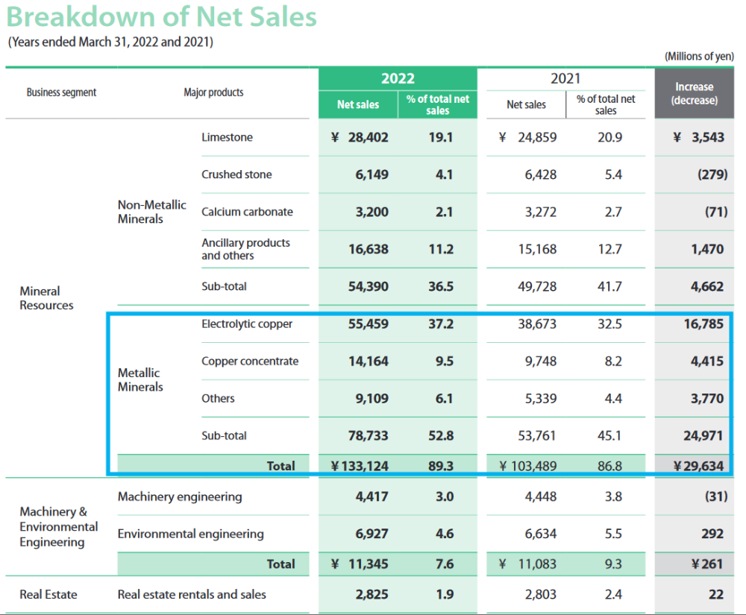Select the Limestone row label

click(227, 137)
